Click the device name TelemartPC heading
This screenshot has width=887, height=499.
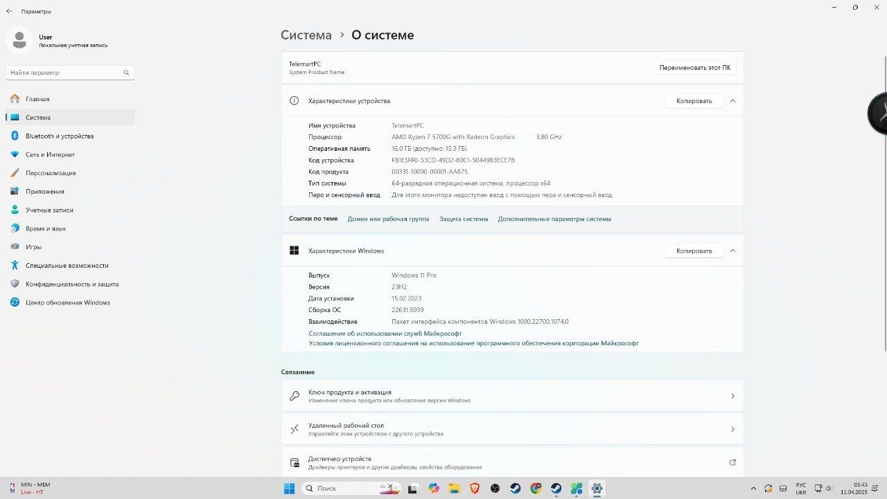pyautogui.click(x=305, y=64)
